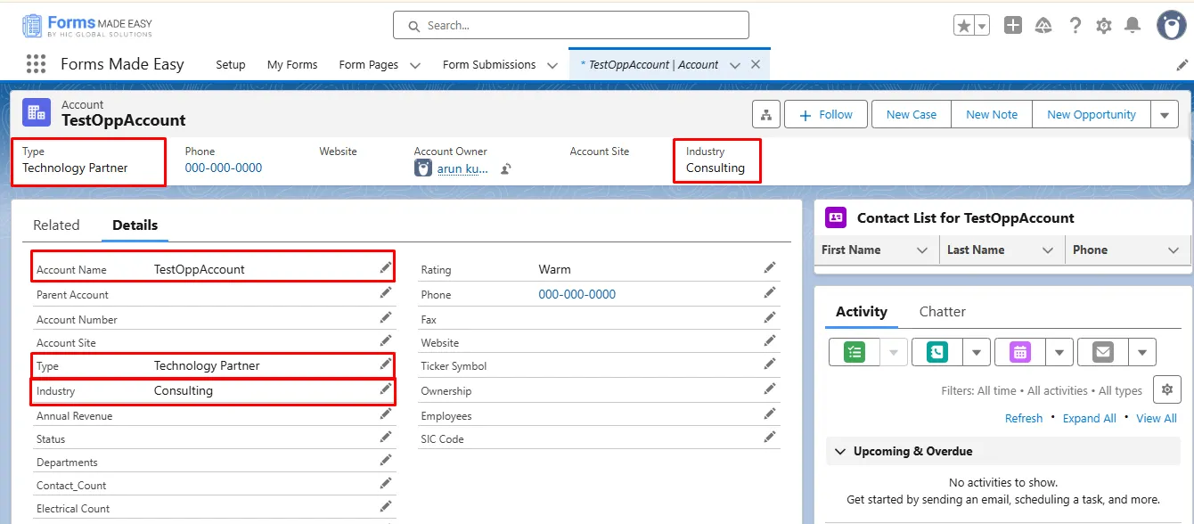Click the Expand All link
This screenshot has width=1194, height=524.
[1089, 419]
